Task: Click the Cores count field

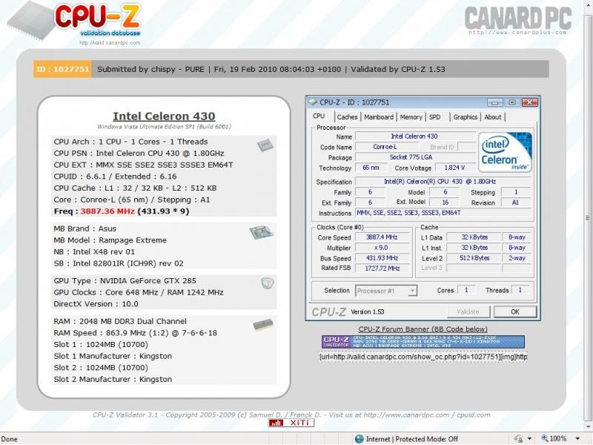Action: 466,290
